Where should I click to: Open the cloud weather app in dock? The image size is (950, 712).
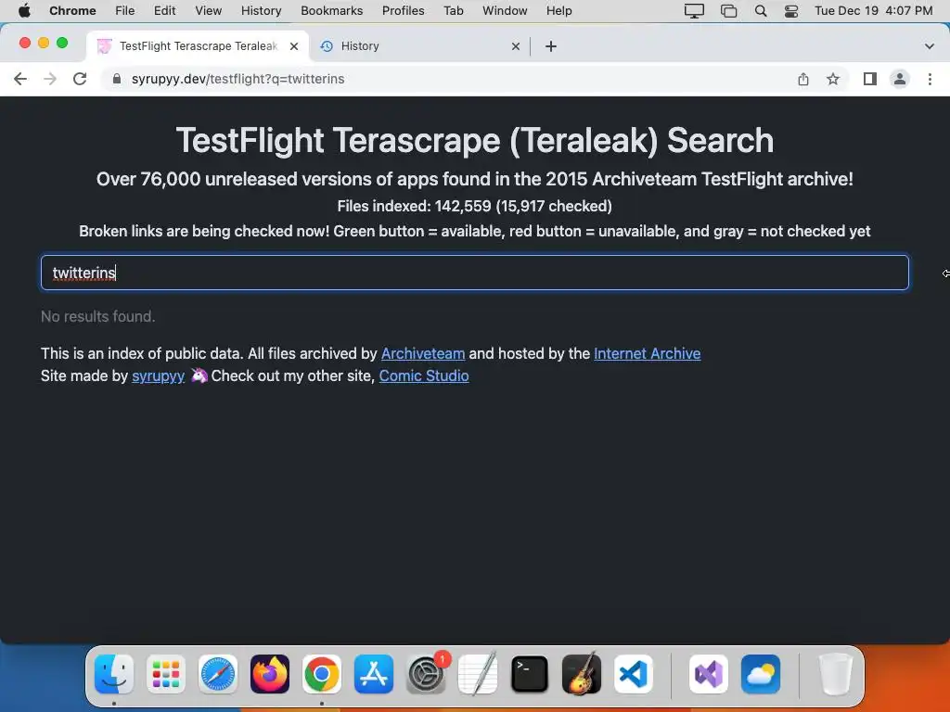pyautogui.click(x=761, y=674)
